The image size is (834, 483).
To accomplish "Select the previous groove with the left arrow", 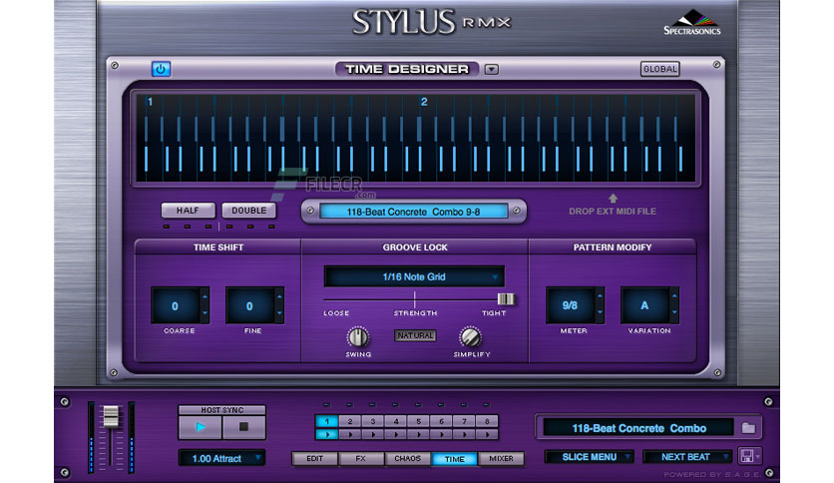I will (310, 211).
